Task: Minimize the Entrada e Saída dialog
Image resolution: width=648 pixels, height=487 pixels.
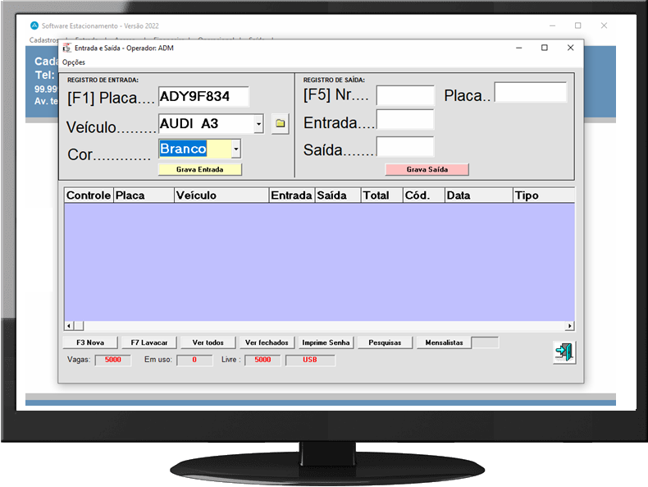Action: (519, 48)
